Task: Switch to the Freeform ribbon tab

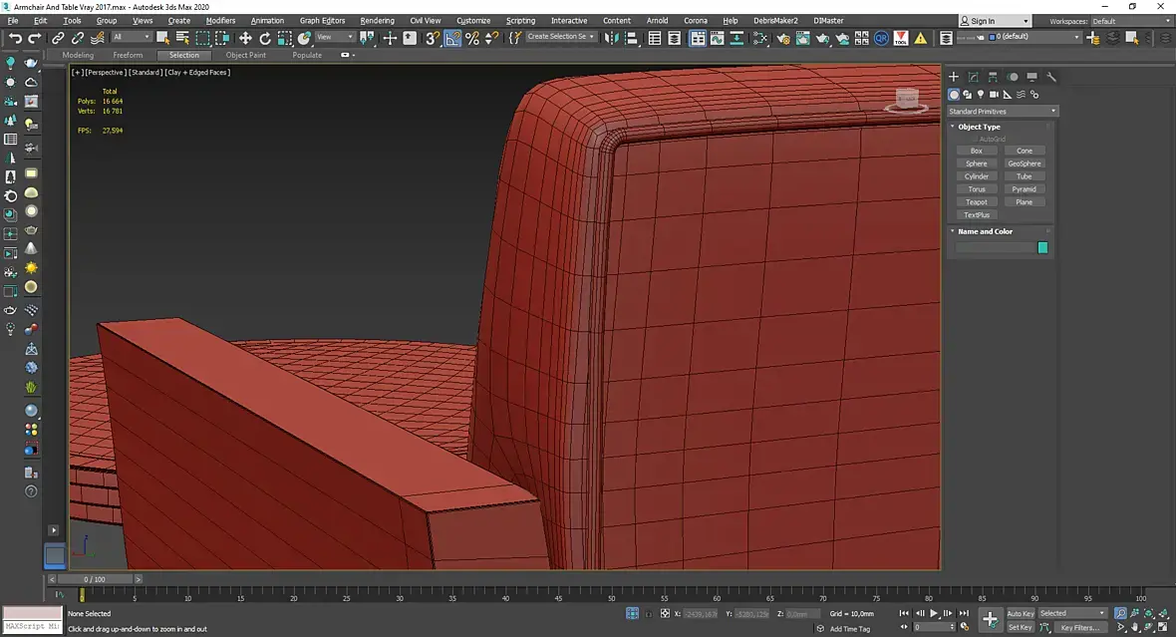Action: [x=128, y=55]
